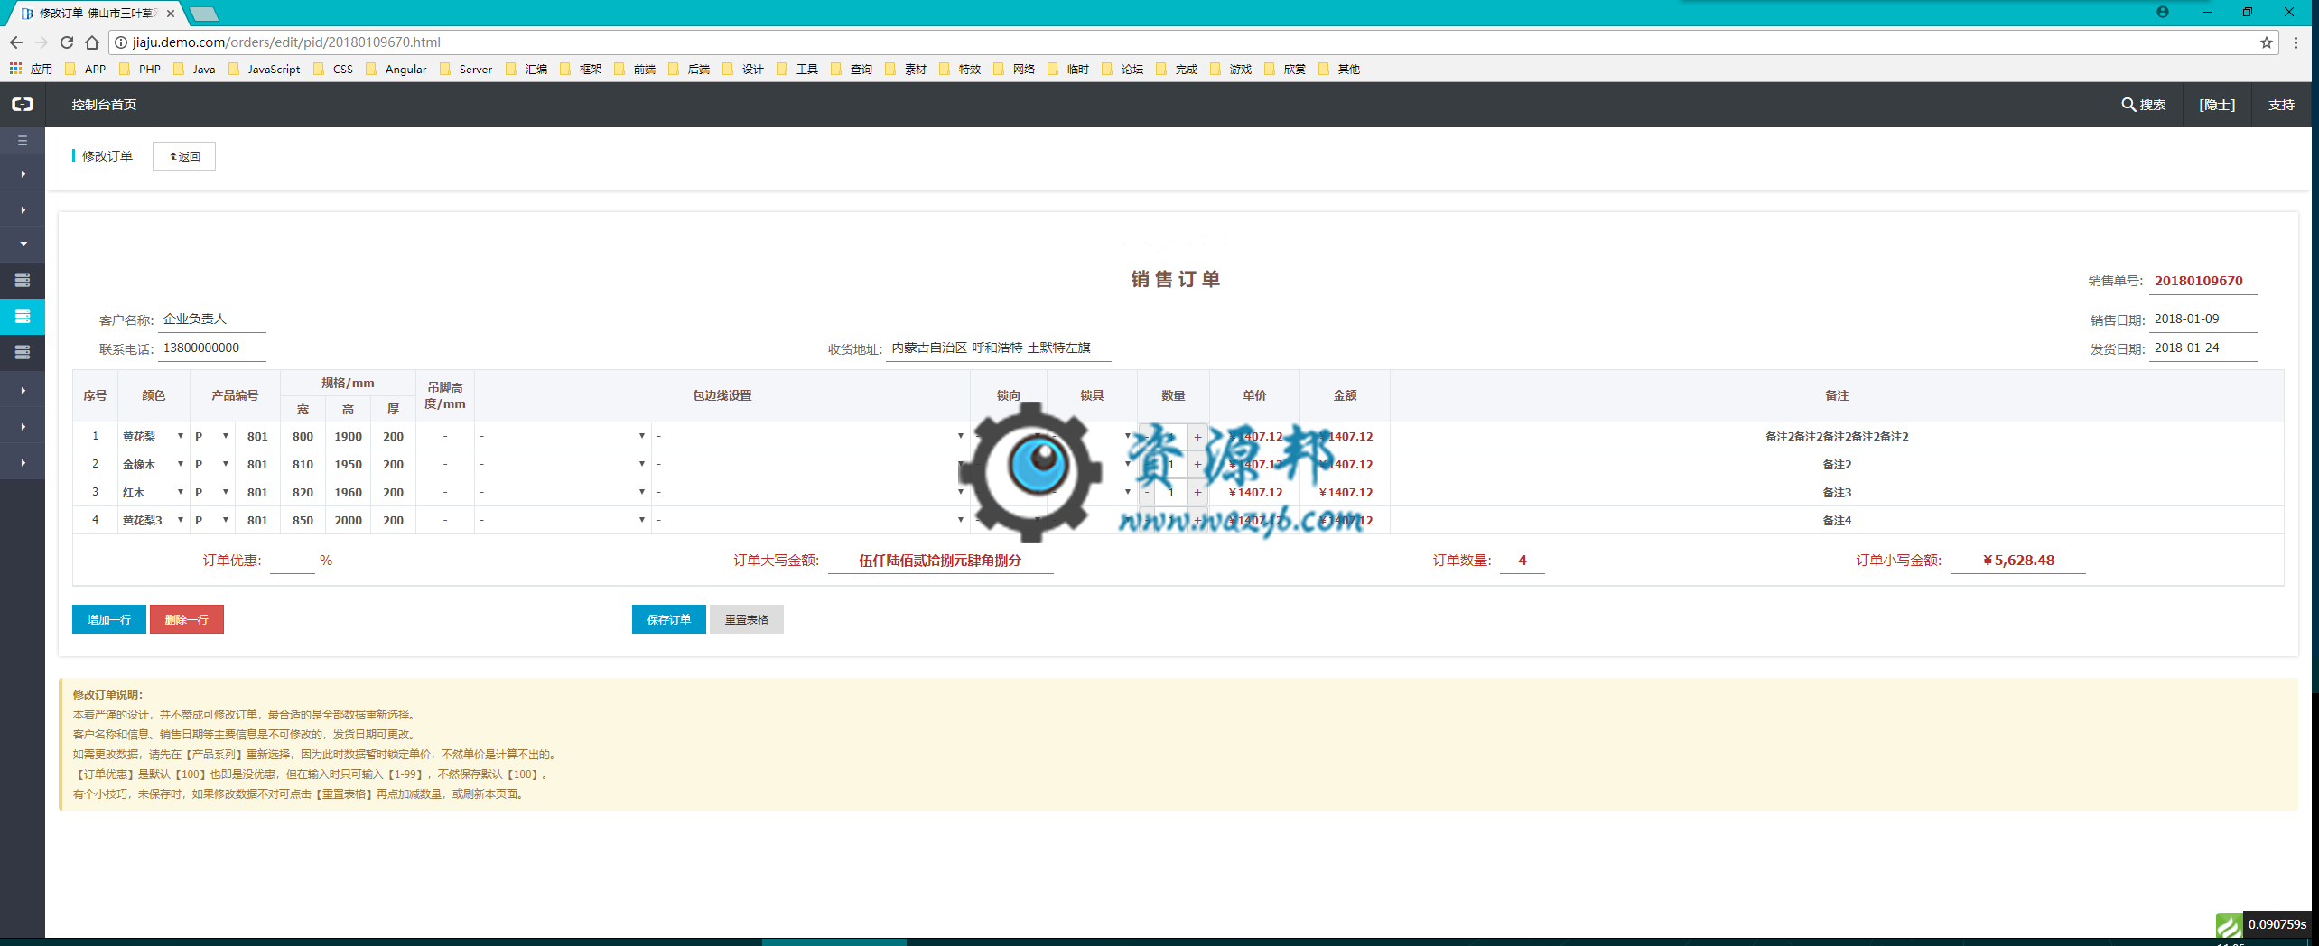Open the 游戏 bookmarks folder

tap(1231, 69)
